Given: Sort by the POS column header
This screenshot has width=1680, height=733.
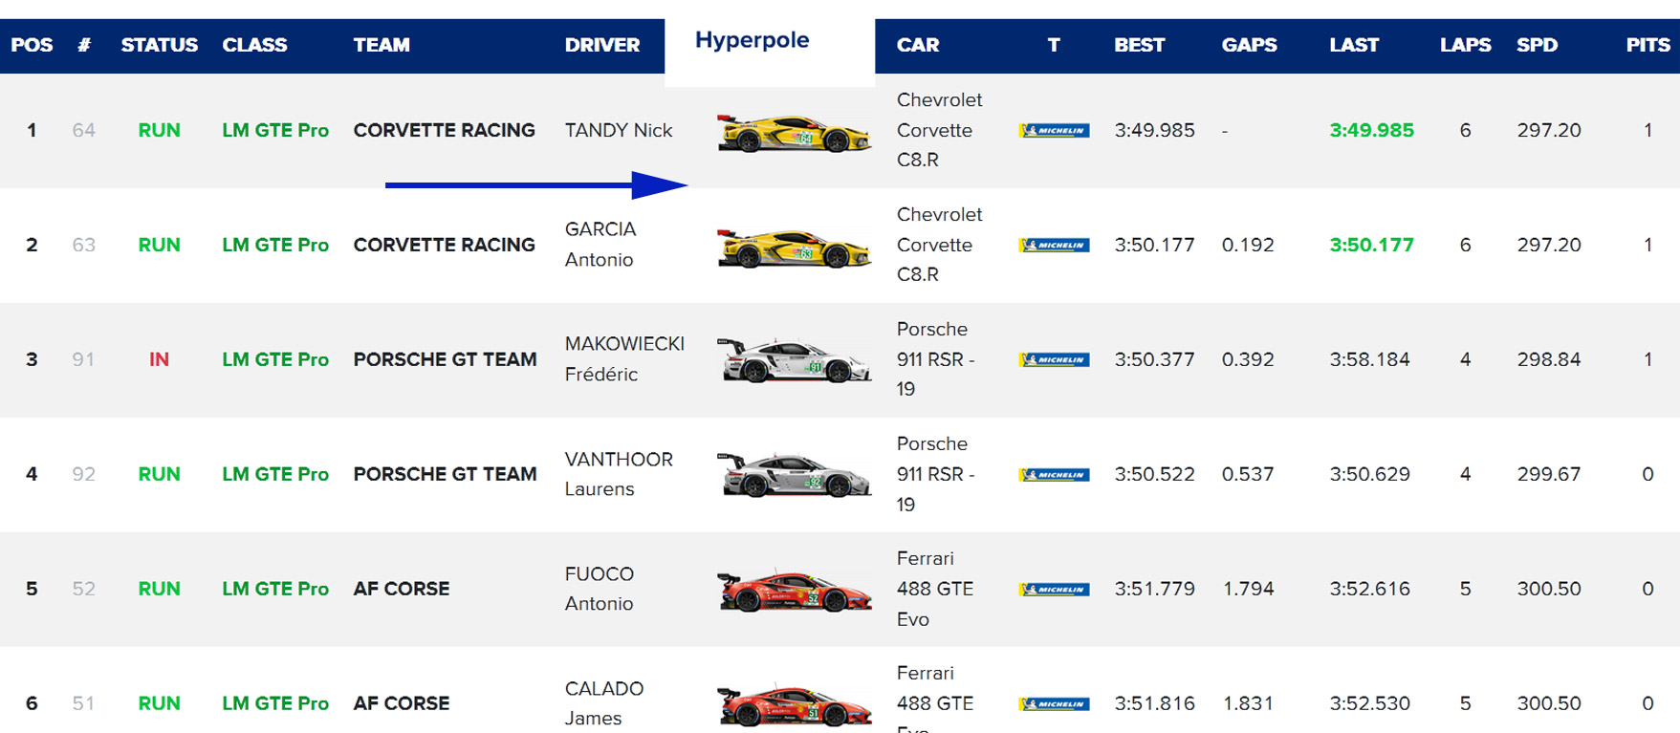Looking at the screenshot, I should coord(32,45).
